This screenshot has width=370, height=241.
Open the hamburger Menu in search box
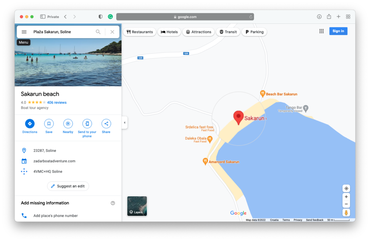[24, 32]
